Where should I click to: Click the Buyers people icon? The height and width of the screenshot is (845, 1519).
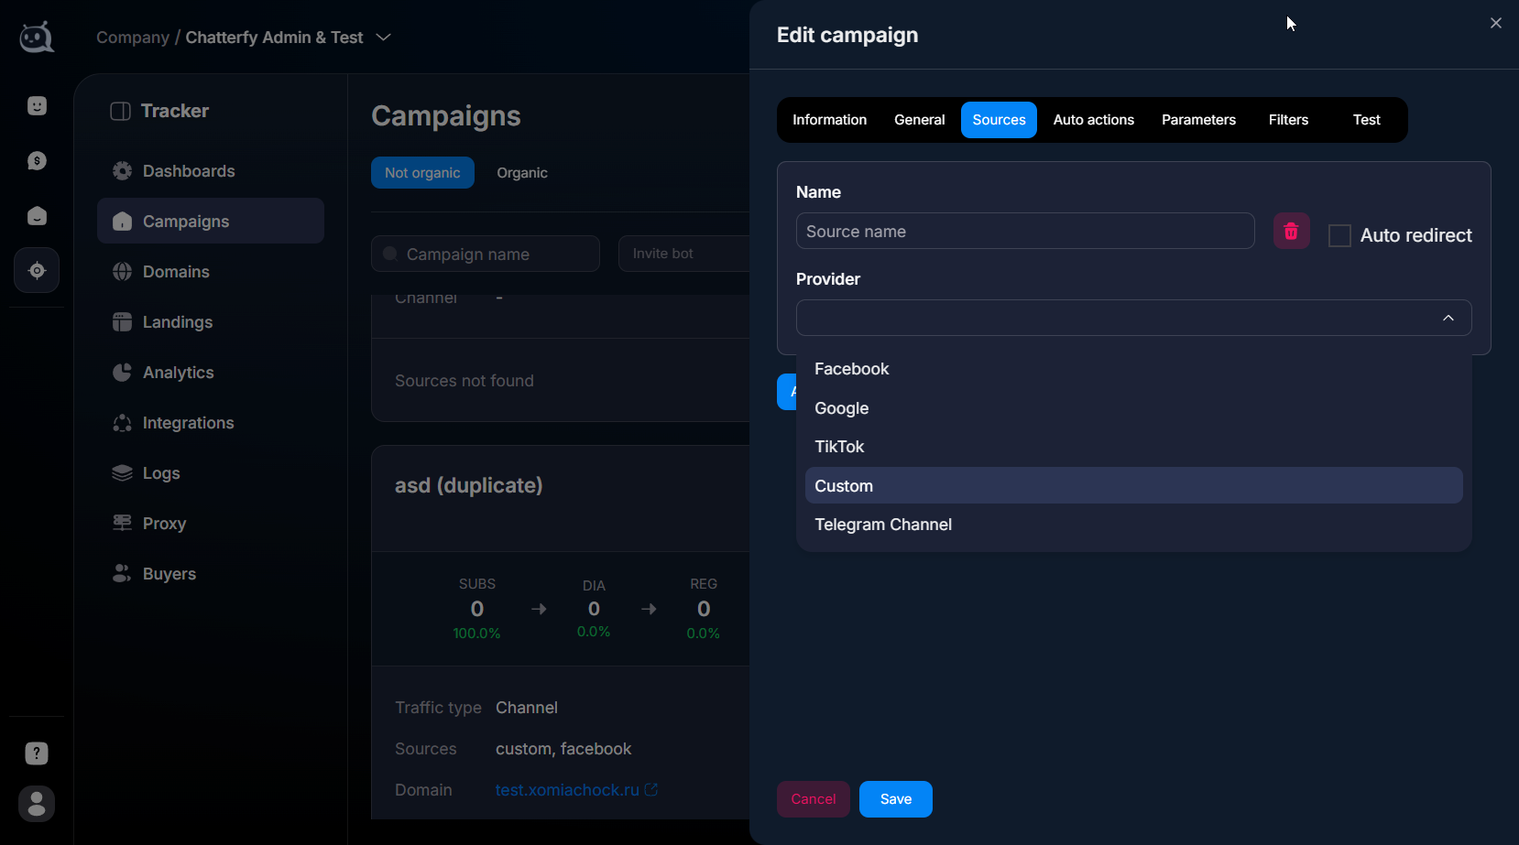pyautogui.click(x=122, y=574)
